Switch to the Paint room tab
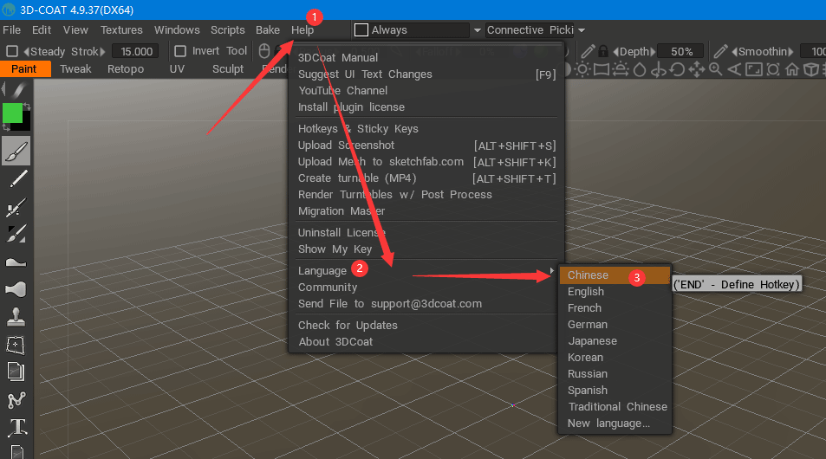This screenshot has height=459, width=826. pyautogui.click(x=24, y=69)
